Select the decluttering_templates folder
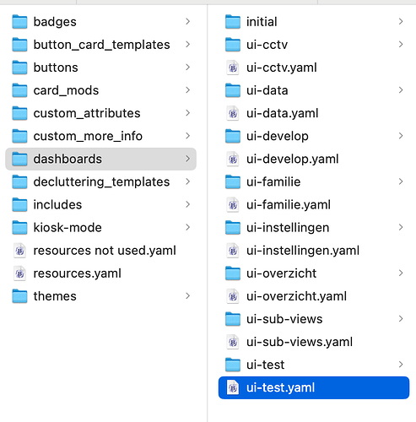 (100, 181)
